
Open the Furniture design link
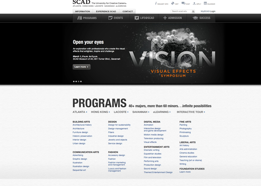pyautogui.click(x=80, y=132)
